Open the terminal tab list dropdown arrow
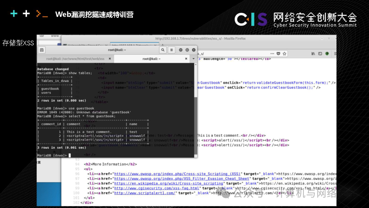369x208 pixels. [193, 58]
